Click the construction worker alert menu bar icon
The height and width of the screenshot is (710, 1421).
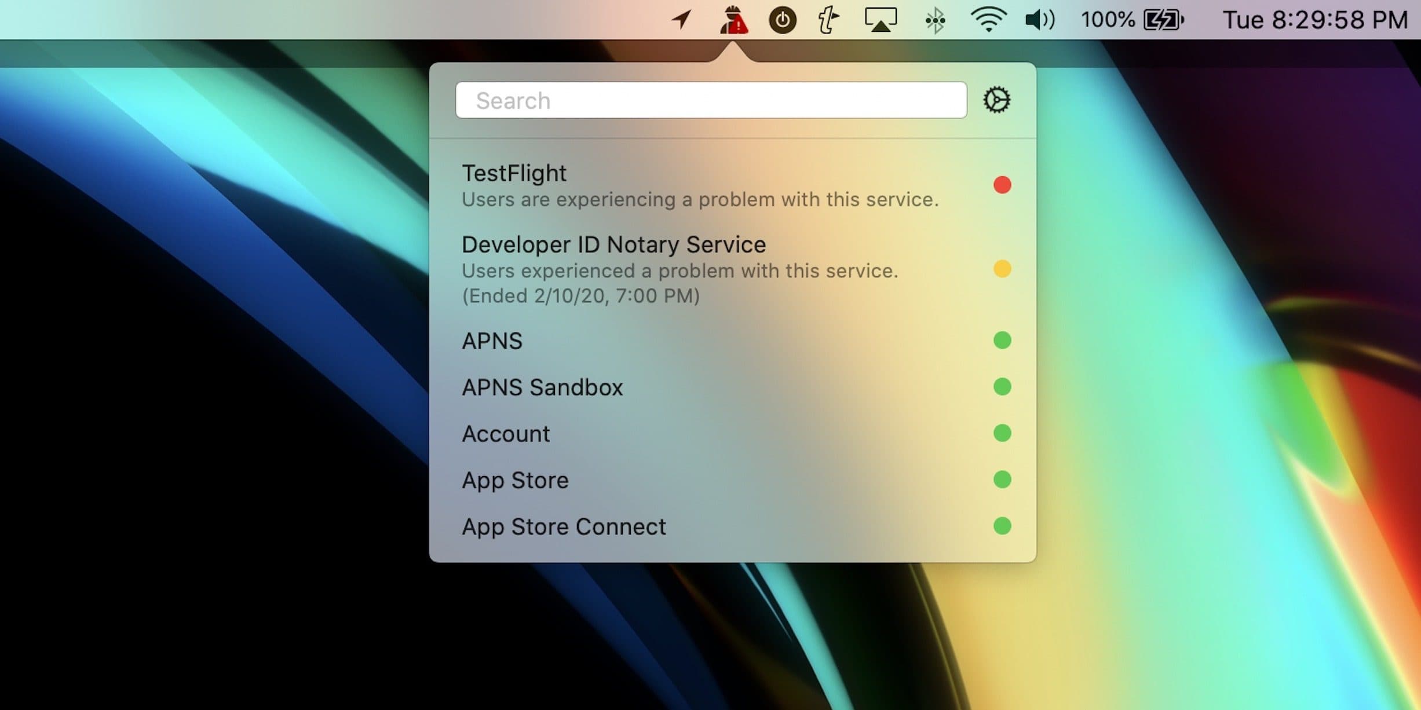point(733,20)
